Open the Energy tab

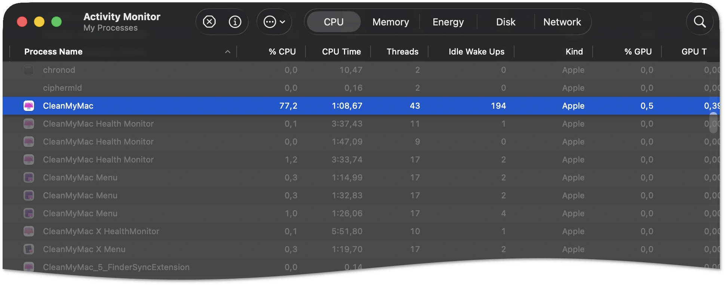point(448,22)
